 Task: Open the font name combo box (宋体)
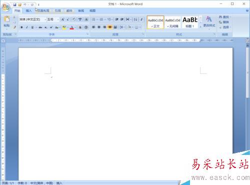pos(32,20)
